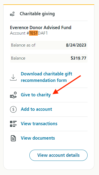This screenshot has width=99, height=175.
Task: Click the $319.77 balance amount
Action: (79, 58)
